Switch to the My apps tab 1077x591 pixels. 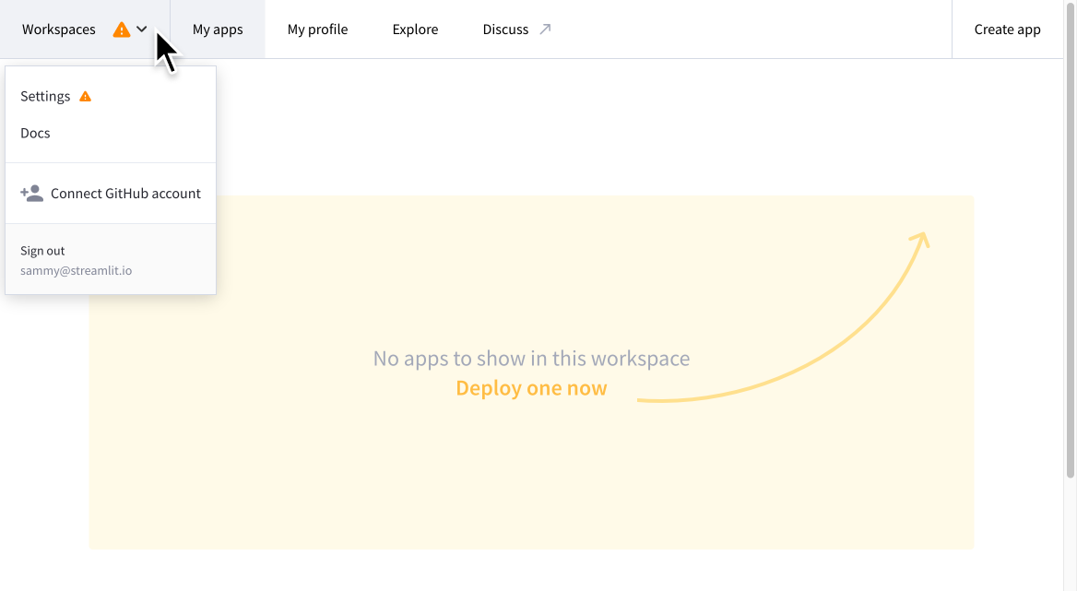pos(217,29)
